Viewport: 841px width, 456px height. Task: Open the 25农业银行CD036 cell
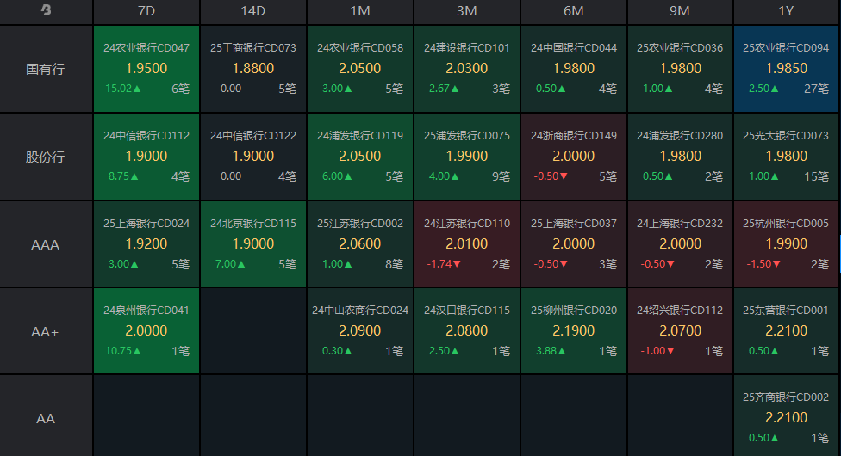(680, 69)
